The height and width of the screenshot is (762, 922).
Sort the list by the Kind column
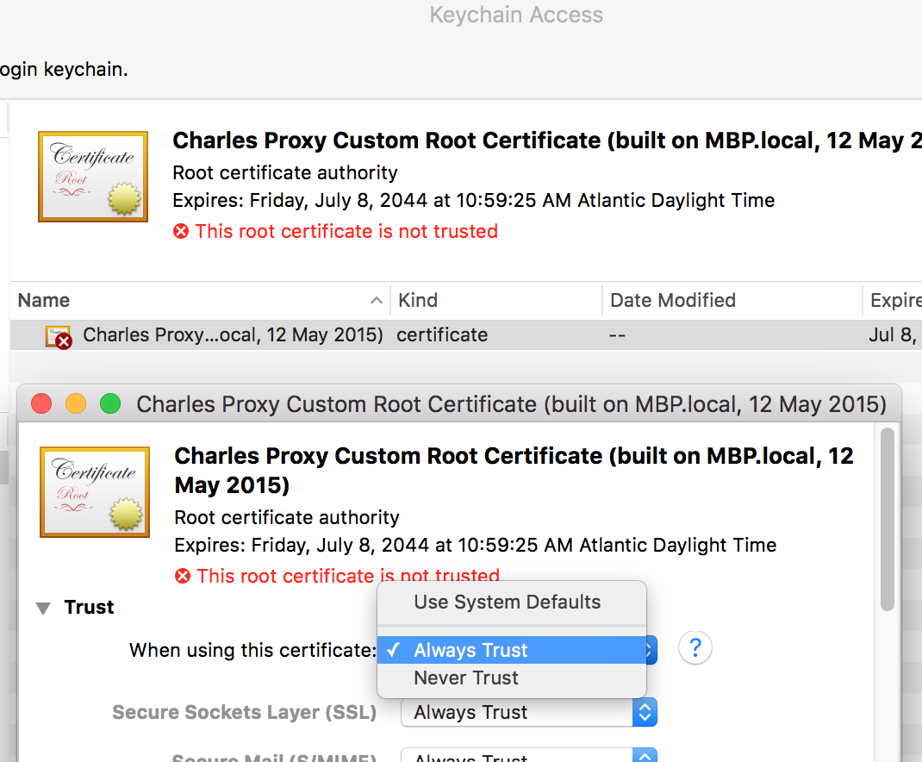click(496, 301)
